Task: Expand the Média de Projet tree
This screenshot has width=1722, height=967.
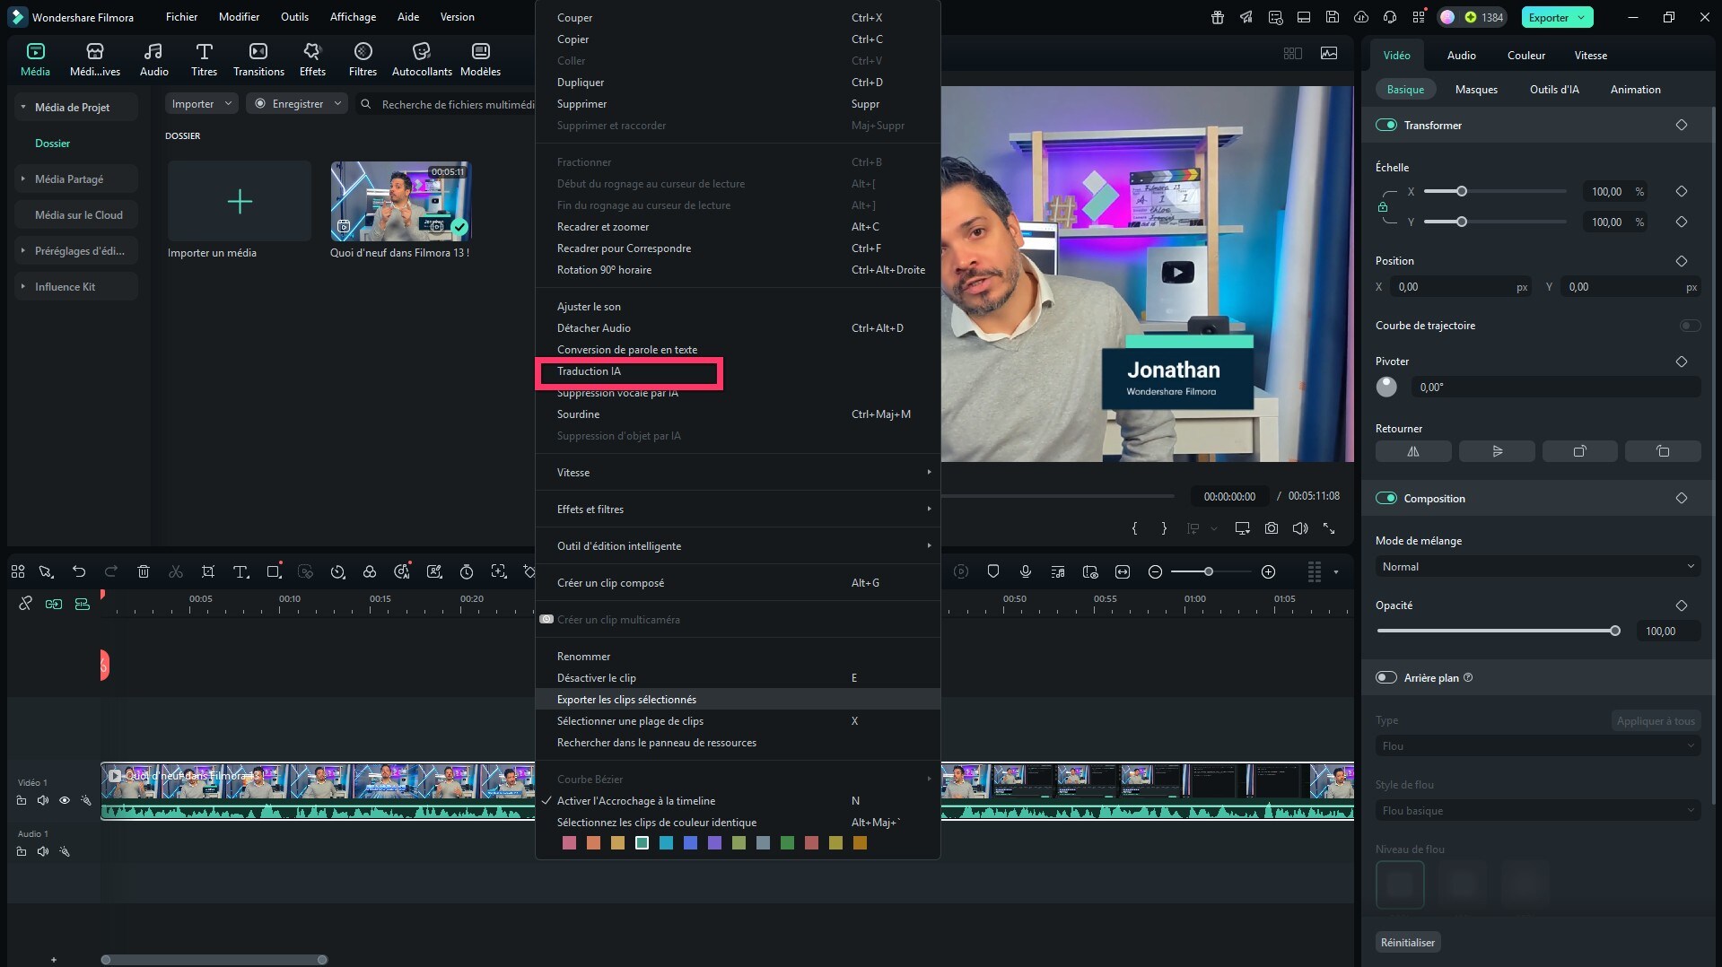Action: 23,107
